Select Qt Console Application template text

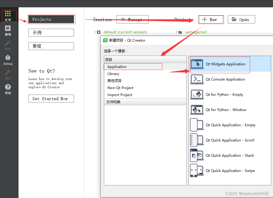point(225,79)
